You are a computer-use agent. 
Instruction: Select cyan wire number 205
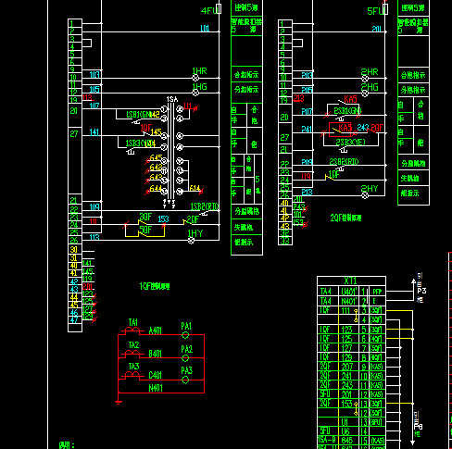(x=307, y=90)
